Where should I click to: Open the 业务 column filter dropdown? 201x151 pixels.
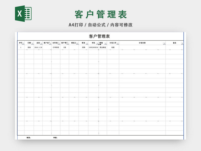[x=41, y=43]
